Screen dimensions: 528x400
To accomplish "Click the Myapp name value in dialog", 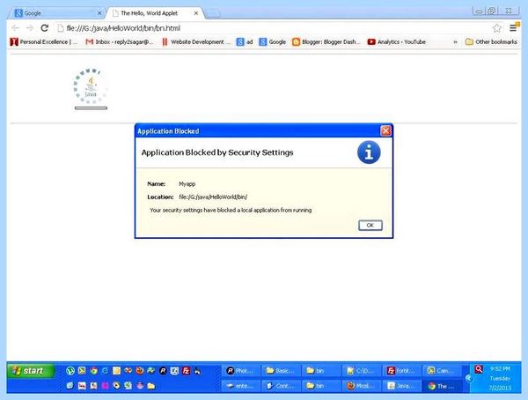I will click(187, 184).
